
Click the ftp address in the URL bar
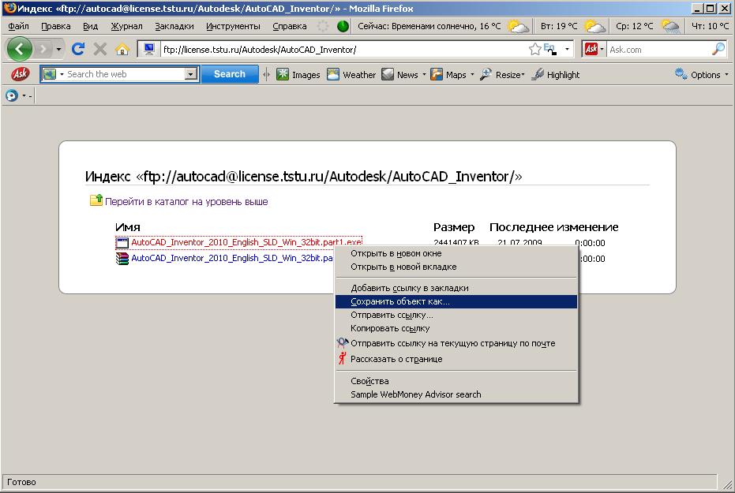click(x=260, y=50)
